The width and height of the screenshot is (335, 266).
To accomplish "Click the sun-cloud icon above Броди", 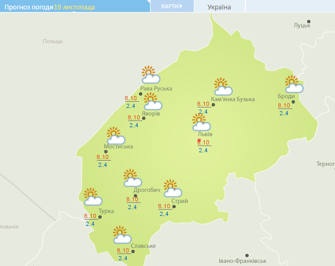I will [x=293, y=84].
